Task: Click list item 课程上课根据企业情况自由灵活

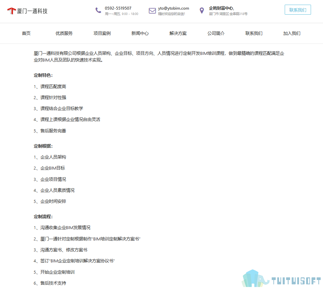Action: [x=67, y=119]
